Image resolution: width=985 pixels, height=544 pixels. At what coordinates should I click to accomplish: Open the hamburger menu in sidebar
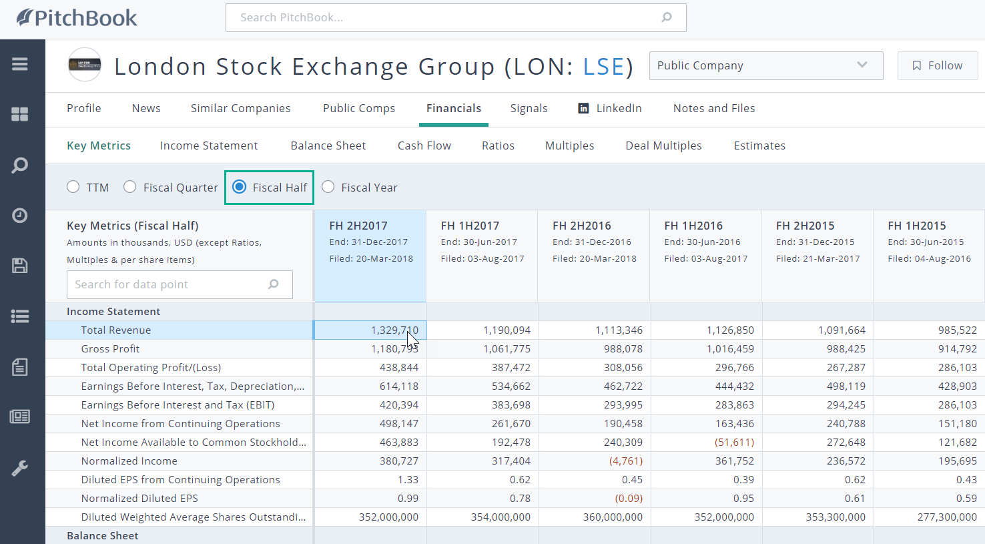point(20,64)
